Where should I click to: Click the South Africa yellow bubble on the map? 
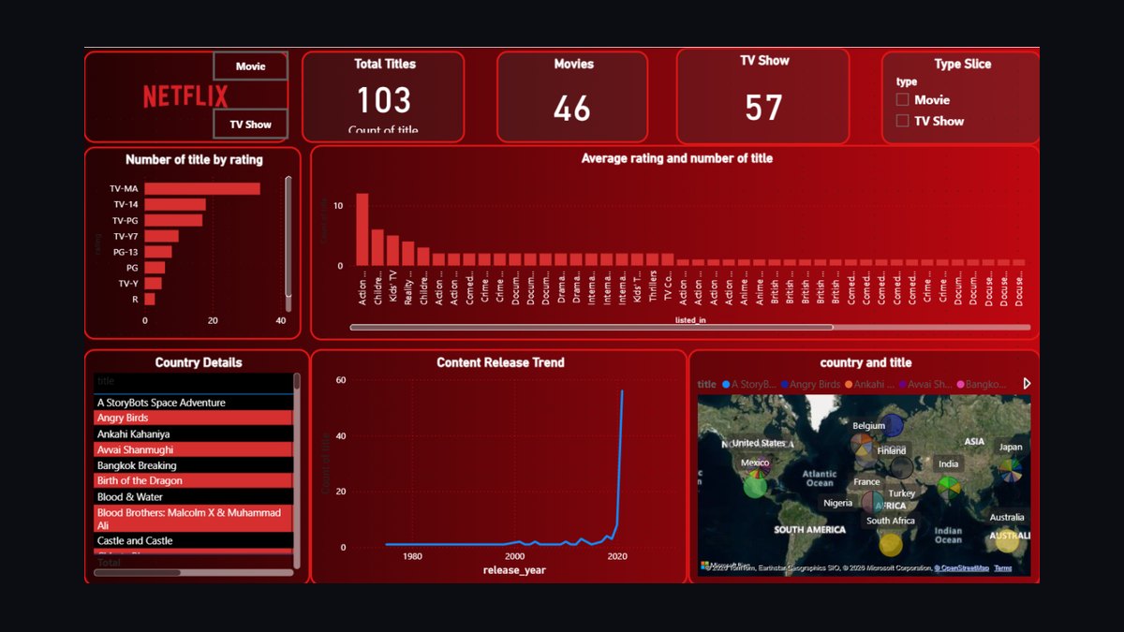tap(891, 543)
